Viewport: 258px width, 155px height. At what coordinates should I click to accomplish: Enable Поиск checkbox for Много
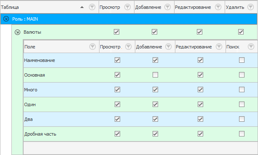pyautogui.click(x=242, y=90)
